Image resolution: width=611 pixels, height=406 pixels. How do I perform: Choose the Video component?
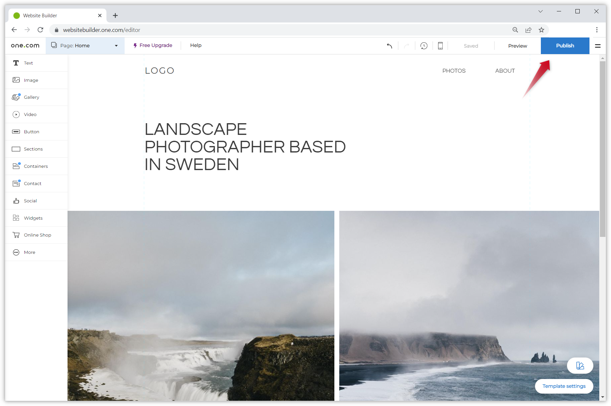[36, 114]
